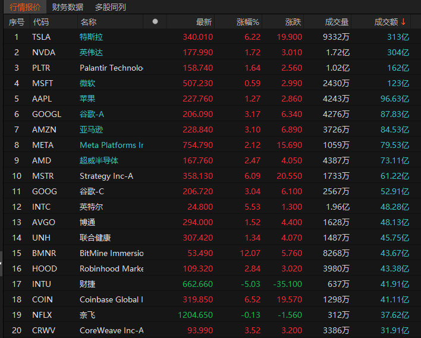Open 财捷 stock name
The height and width of the screenshot is (338, 421).
tap(87, 284)
